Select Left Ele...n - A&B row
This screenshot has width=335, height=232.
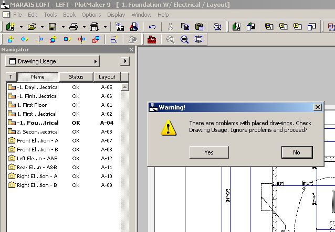pyautogui.click(x=64, y=159)
